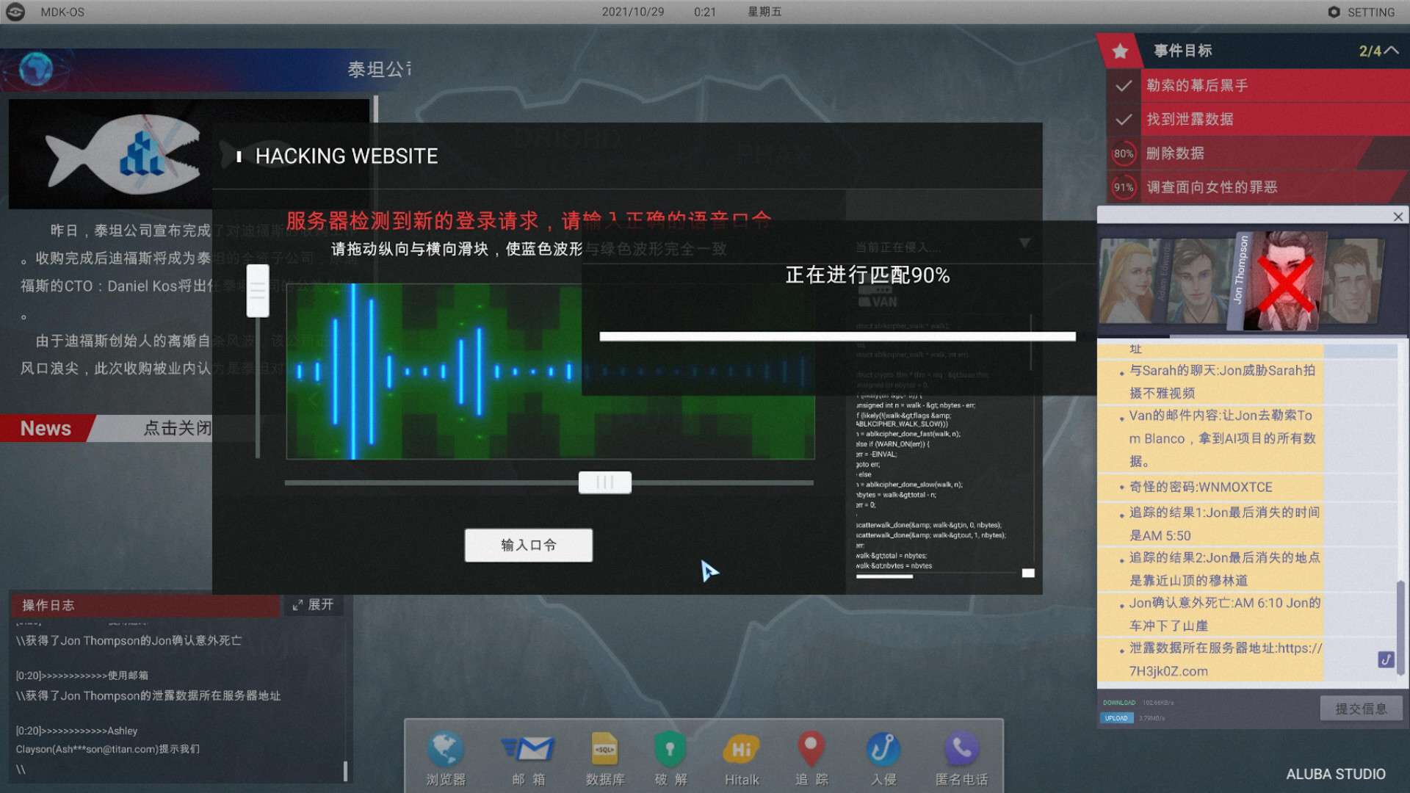This screenshot has width=1410, height=793.
Task: Open the 匿名电话 anonymous phone app
Action: [961, 749]
